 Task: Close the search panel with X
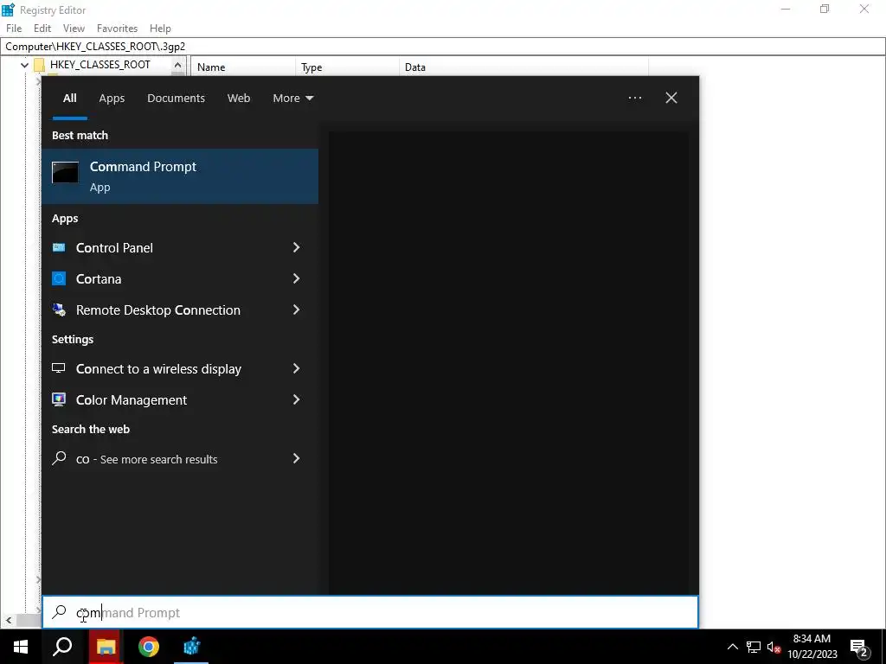point(671,98)
